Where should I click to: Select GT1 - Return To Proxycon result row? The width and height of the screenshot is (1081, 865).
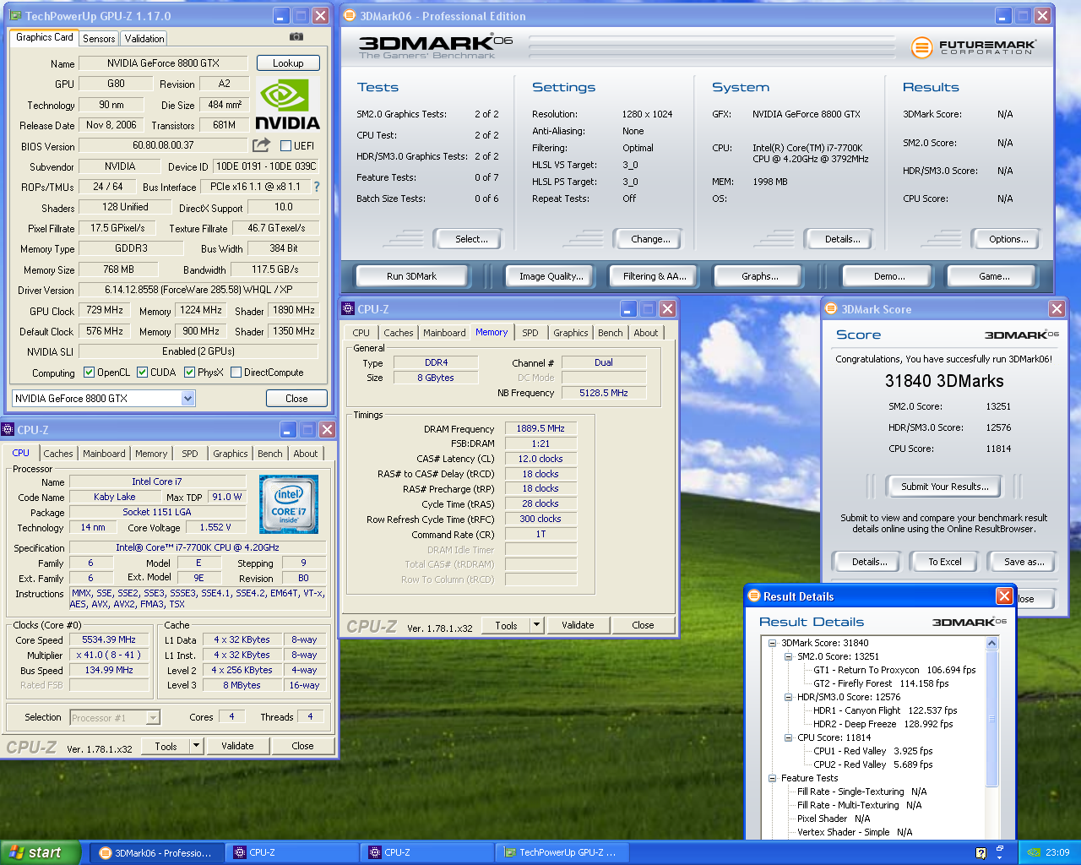coord(894,670)
